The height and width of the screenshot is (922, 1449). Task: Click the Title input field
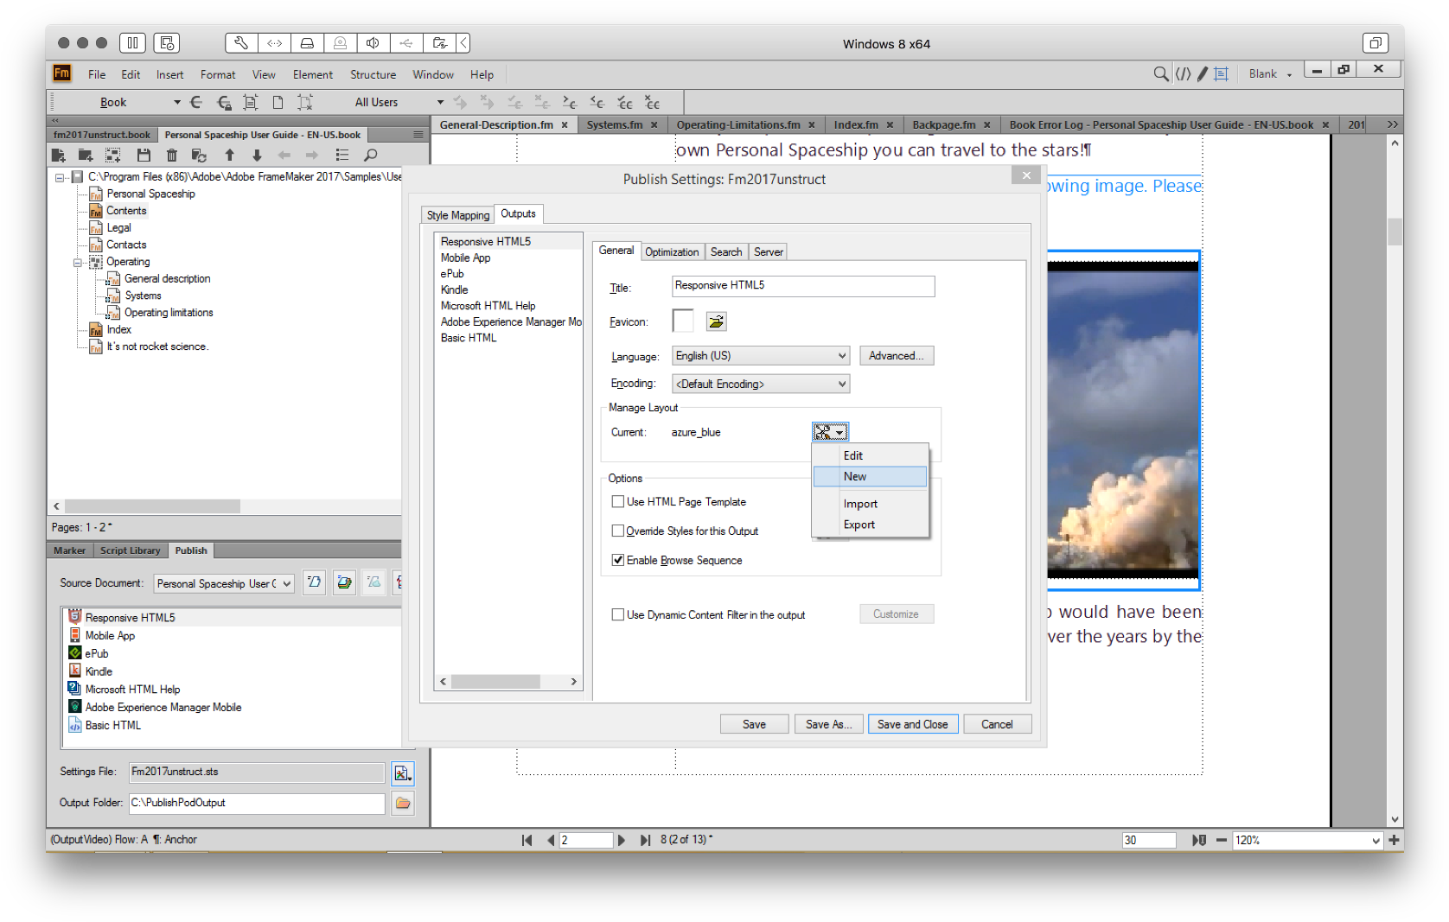[x=803, y=286]
